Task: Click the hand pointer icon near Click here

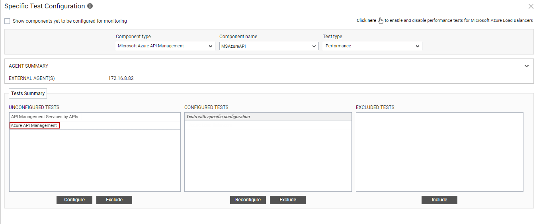Action: 381,21
